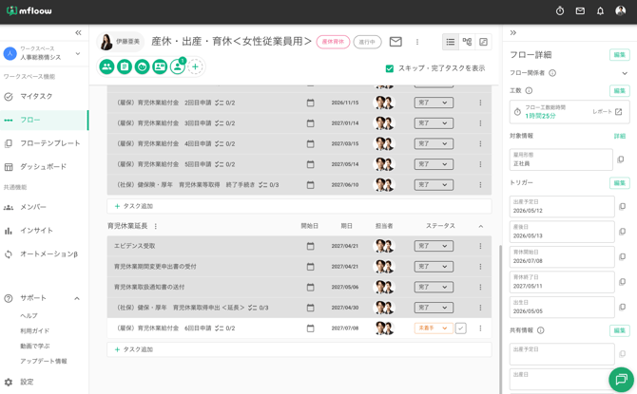Mark 6回目申請 task complete with check button
The height and width of the screenshot is (394, 637).
pos(460,328)
